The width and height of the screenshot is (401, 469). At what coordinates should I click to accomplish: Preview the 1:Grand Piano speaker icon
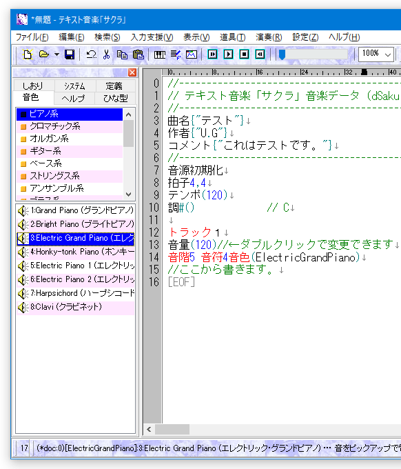tap(23, 210)
